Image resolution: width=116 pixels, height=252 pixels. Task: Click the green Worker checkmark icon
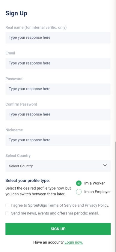click(x=79, y=183)
